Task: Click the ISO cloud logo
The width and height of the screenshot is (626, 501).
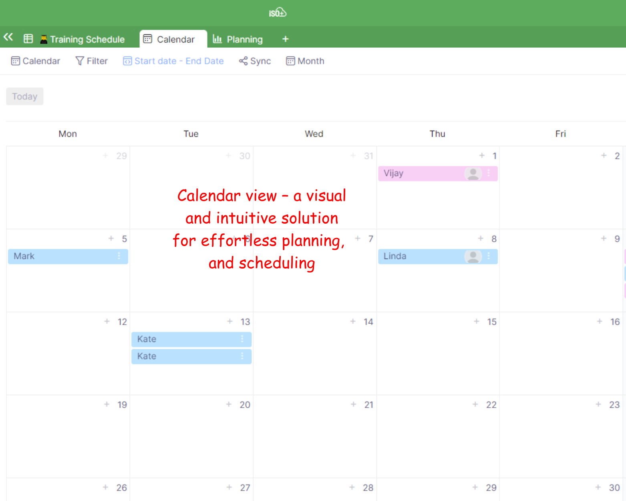Action: 278,13
